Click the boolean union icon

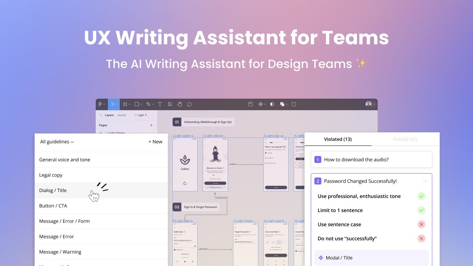[x=282, y=104]
